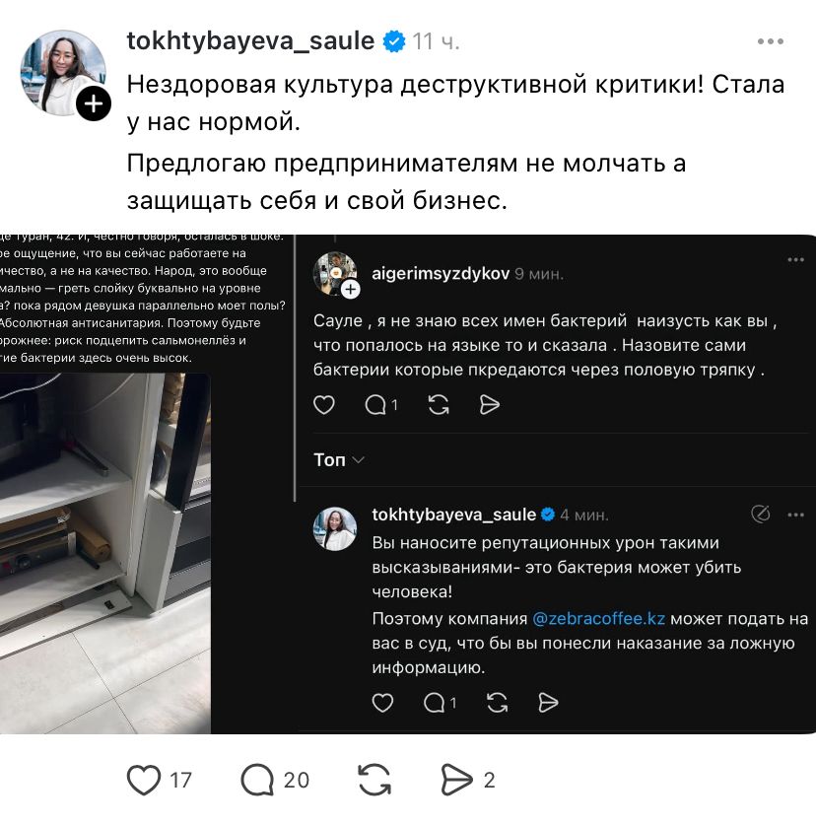Image resolution: width=816 pixels, height=825 pixels.
Task: Expand the Топ sorting dropdown
Action: (x=338, y=460)
